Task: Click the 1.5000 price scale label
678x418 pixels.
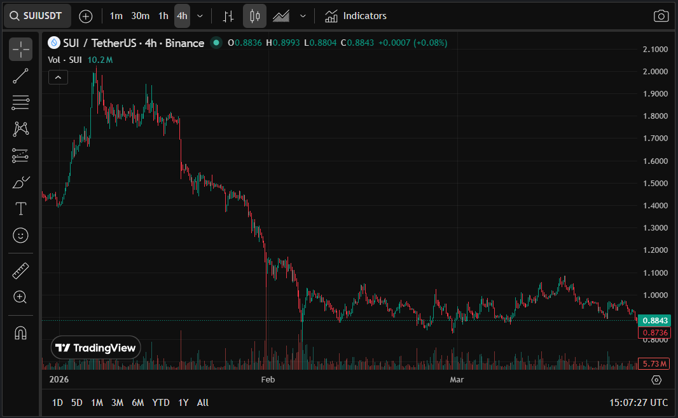Action: (655, 184)
